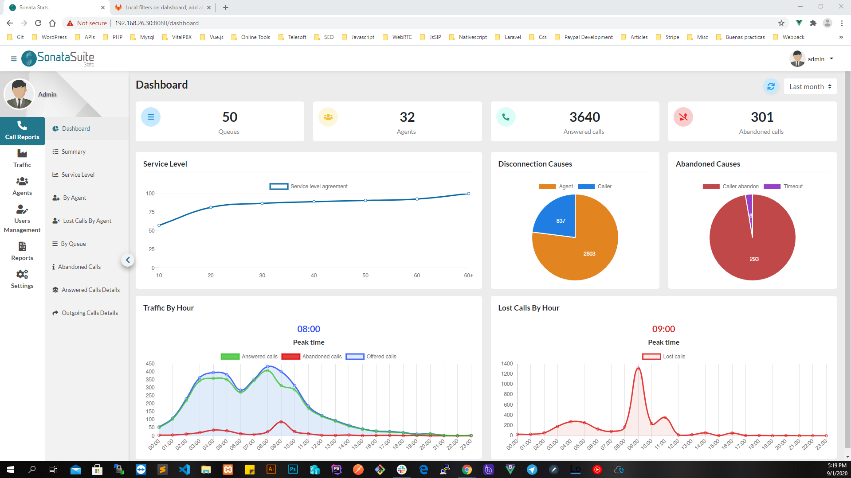The height and width of the screenshot is (478, 851).
Task: Expand the admin user menu
Action: click(x=812, y=59)
